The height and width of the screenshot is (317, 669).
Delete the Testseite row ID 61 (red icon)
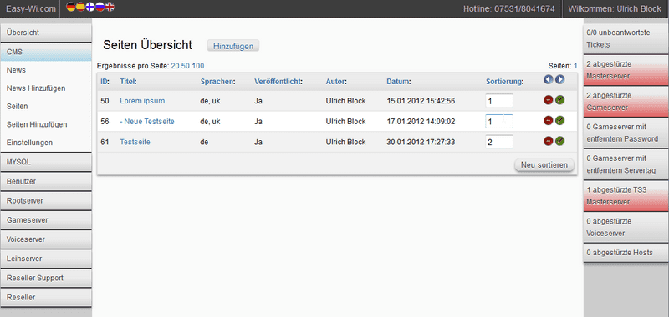(549, 141)
